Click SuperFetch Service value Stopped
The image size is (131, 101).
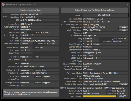(x=46, y=77)
